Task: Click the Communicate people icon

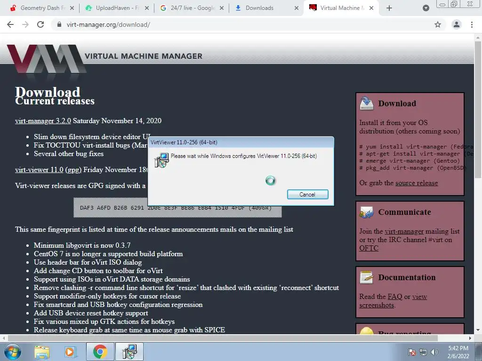Action: (366, 212)
